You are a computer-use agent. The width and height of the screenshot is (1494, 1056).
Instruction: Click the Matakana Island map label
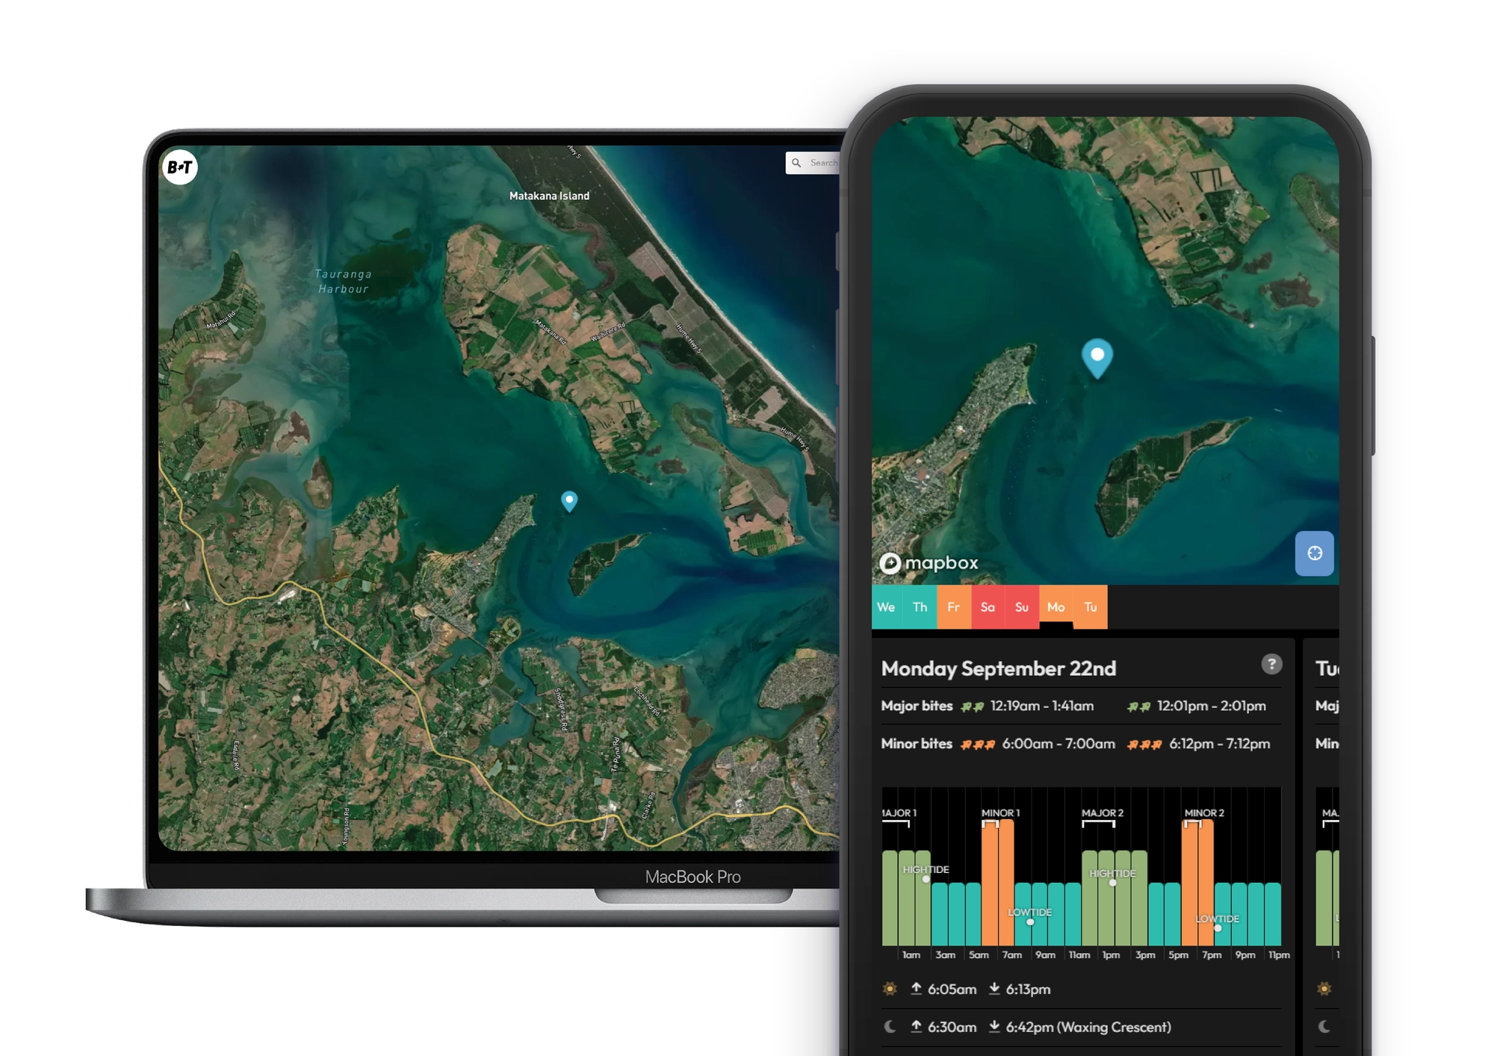tap(549, 196)
